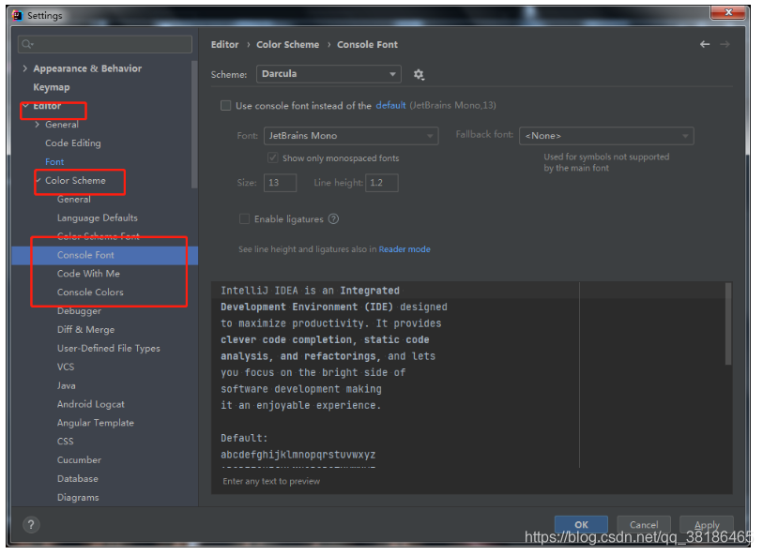The width and height of the screenshot is (763, 555).
Task: Open Language Defaults page
Action: tap(98, 217)
